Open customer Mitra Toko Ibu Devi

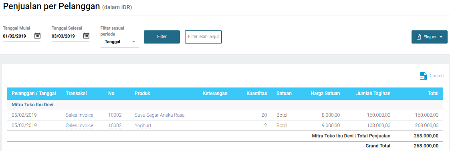pos(32,105)
